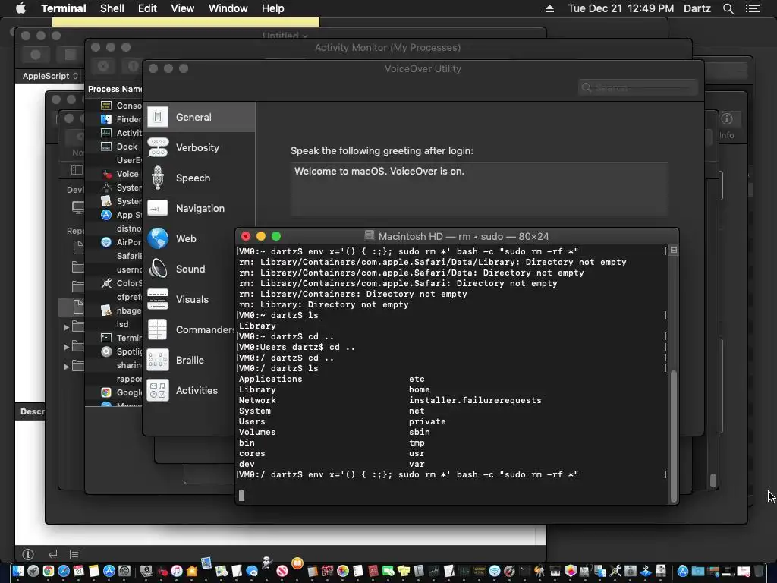This screenshot has width=777, height=583.
Task: Open iTunes from the Dock
Action: click(176, 571)
